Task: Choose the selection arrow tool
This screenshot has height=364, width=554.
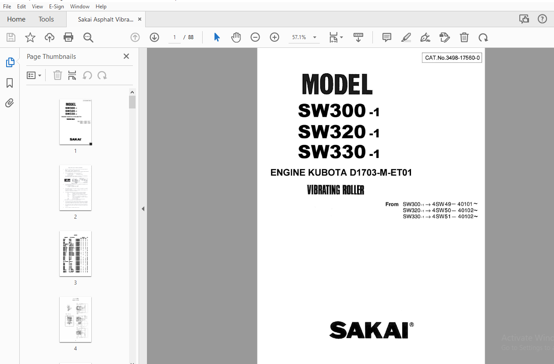Action: coord(217,37)
